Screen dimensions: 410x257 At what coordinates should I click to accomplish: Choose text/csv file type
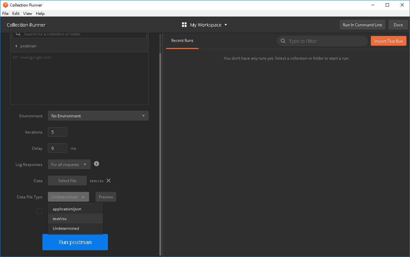(75, 219)
